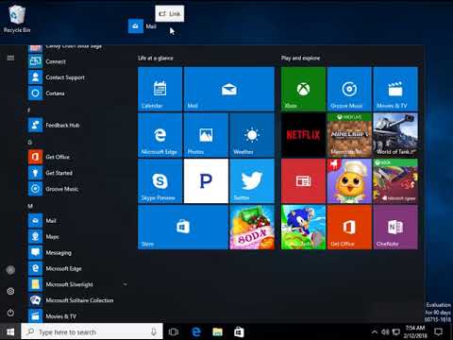Focus the Type here to search box

(x=92, y=331)
